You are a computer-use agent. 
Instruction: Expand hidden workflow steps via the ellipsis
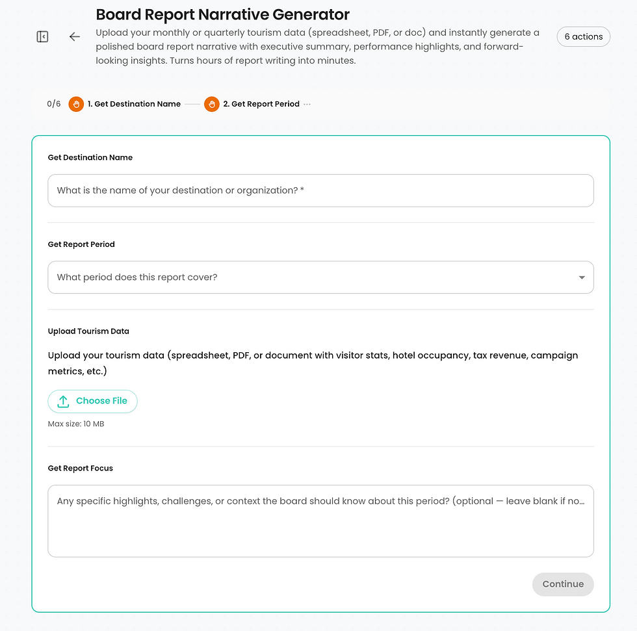coord(308,104)
